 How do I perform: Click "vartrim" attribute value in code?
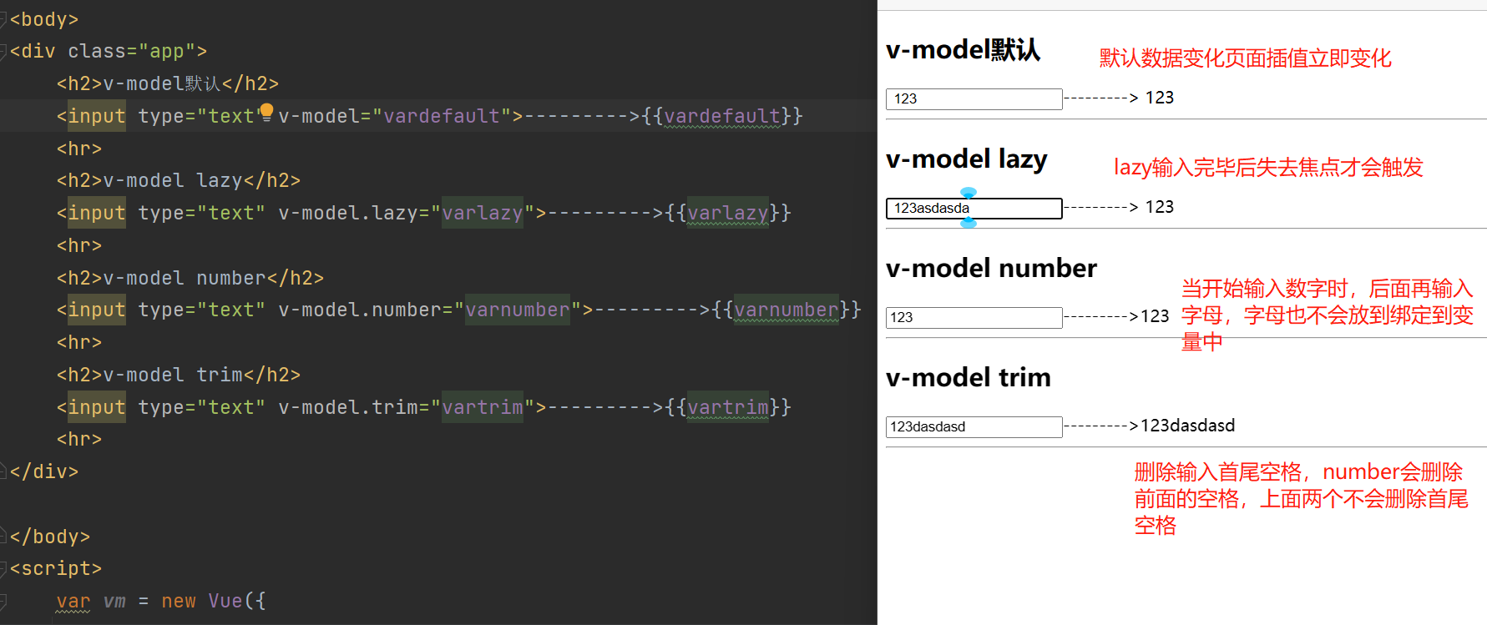point(483,408)
